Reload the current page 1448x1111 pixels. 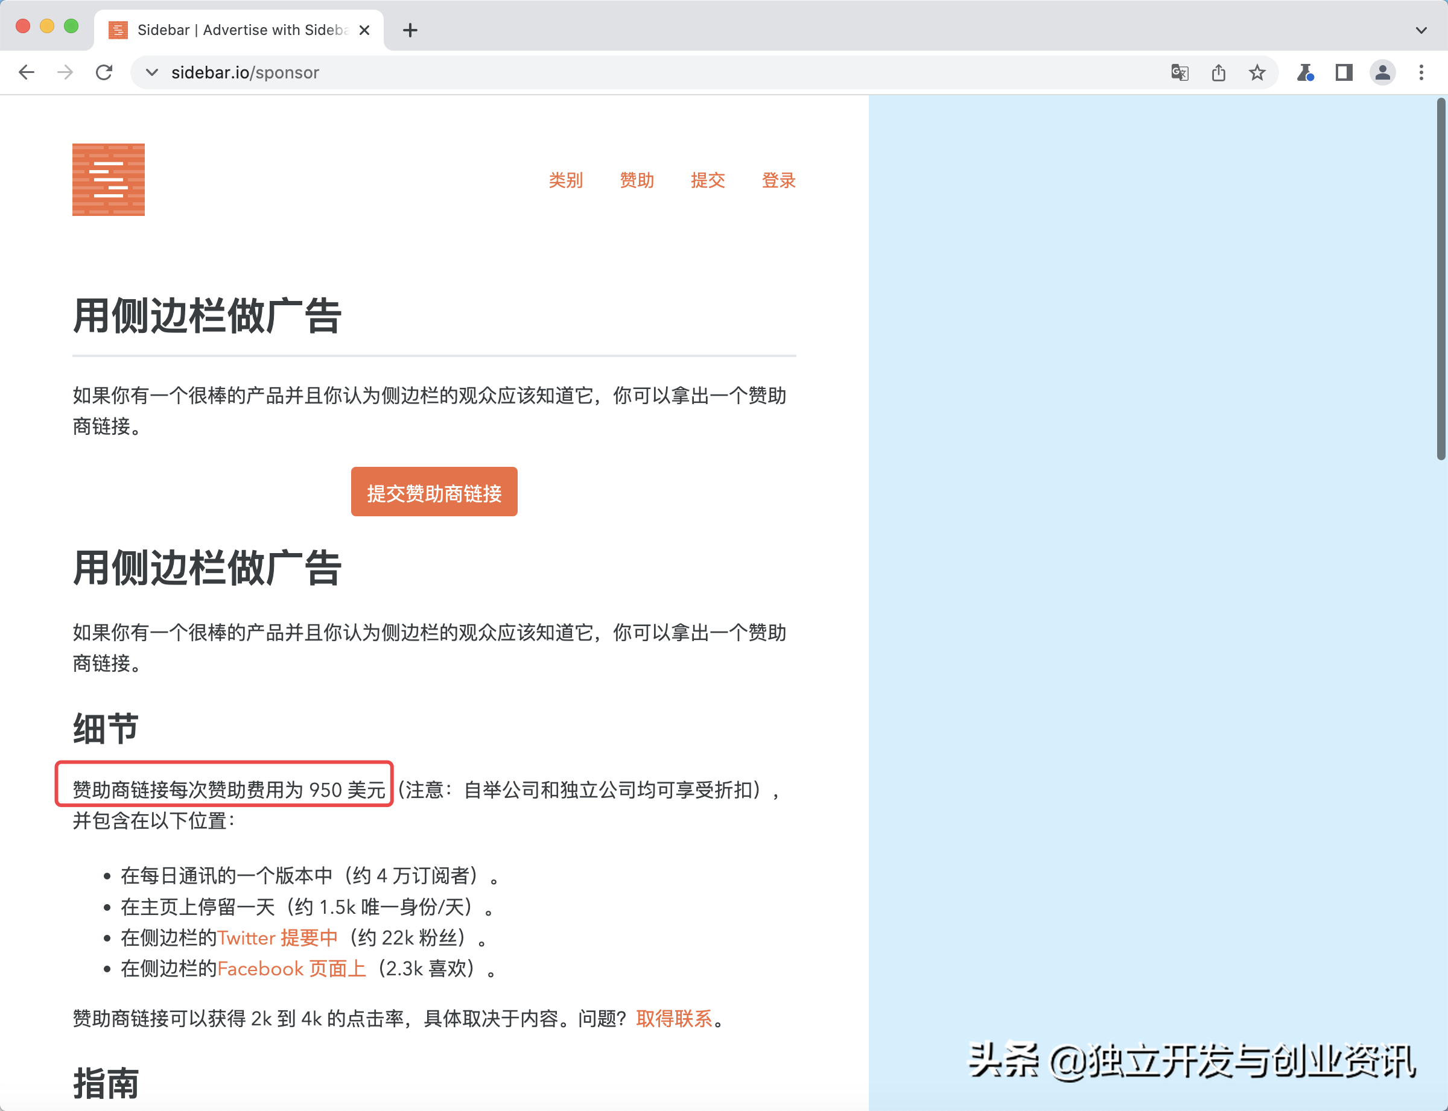(x=104, y=72)
